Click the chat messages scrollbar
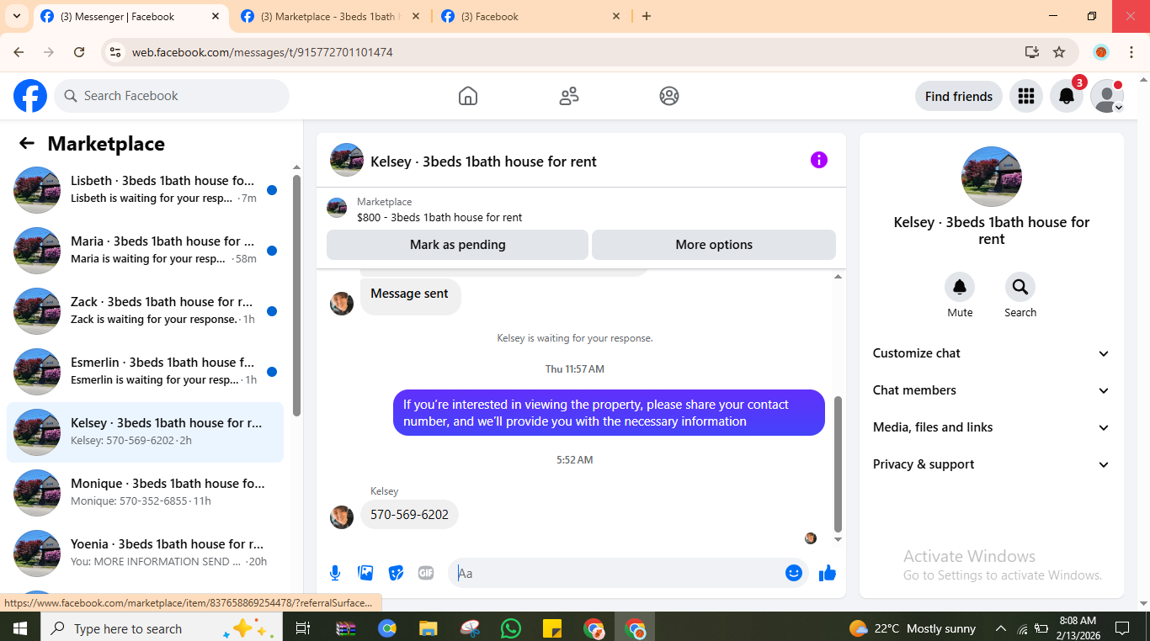Screen dimensions: 1150x641 [838, 464]
